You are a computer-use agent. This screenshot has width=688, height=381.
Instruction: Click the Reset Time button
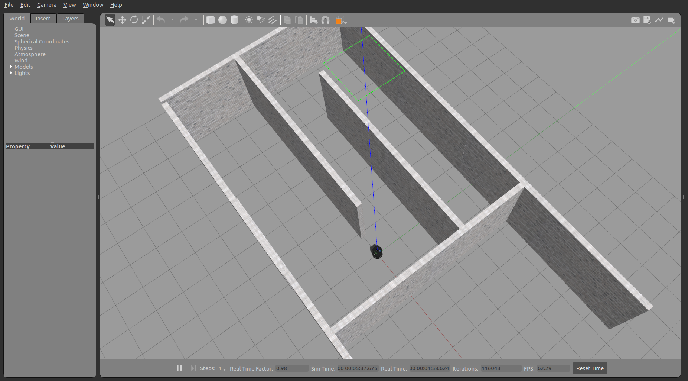pos(590,368)
